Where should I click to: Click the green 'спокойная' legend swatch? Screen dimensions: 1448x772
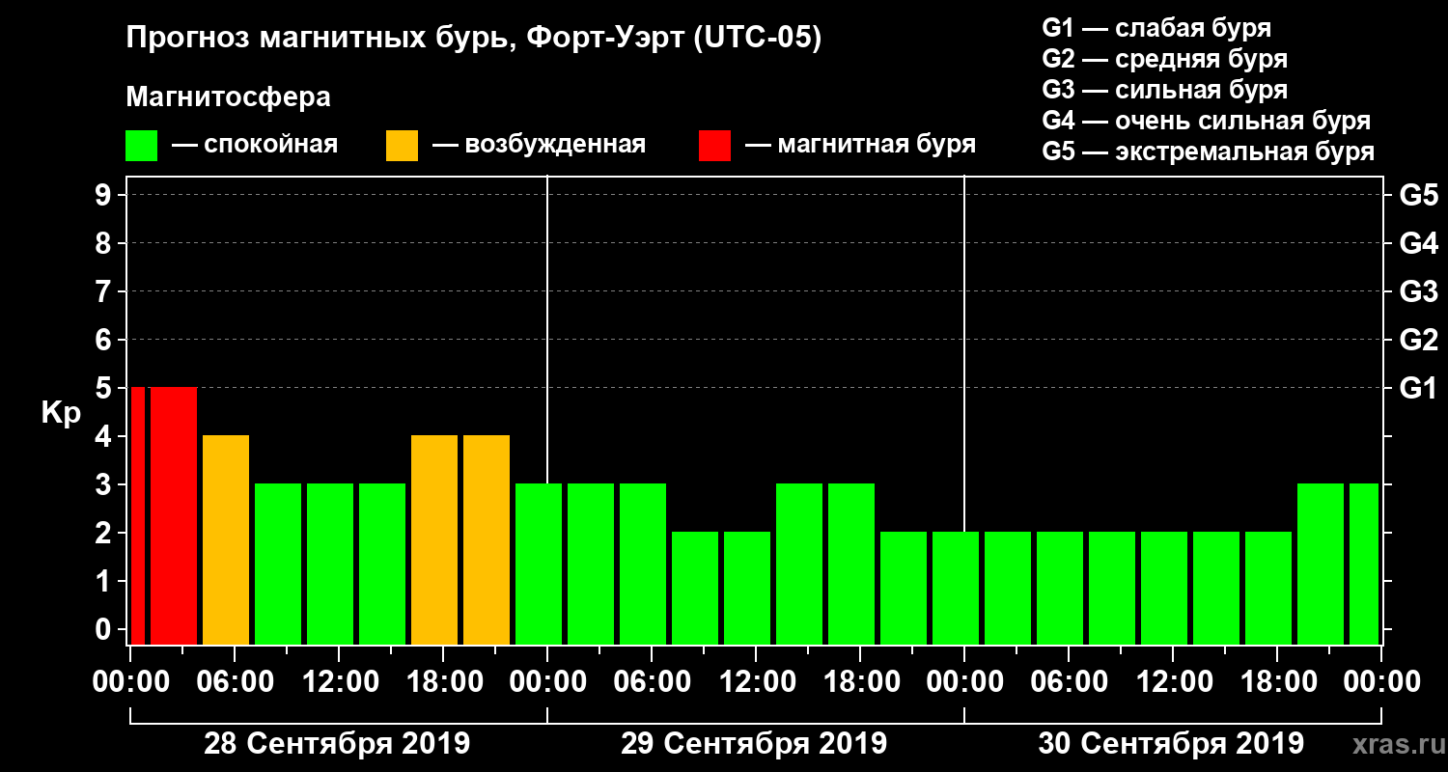(x=141, y=146)
